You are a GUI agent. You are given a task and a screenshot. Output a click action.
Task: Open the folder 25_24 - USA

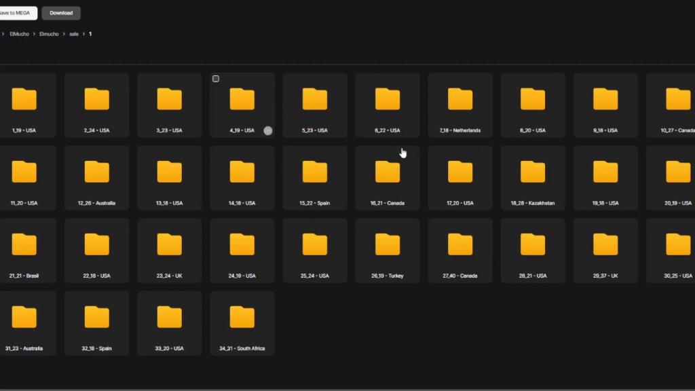click(315, 250)
